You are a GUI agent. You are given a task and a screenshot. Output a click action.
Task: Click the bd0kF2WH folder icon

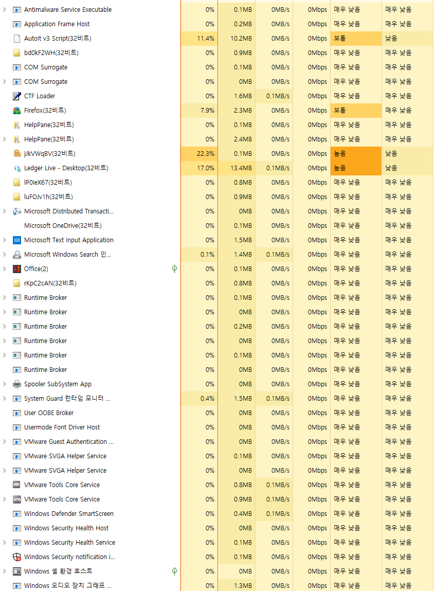coord(16,53)
